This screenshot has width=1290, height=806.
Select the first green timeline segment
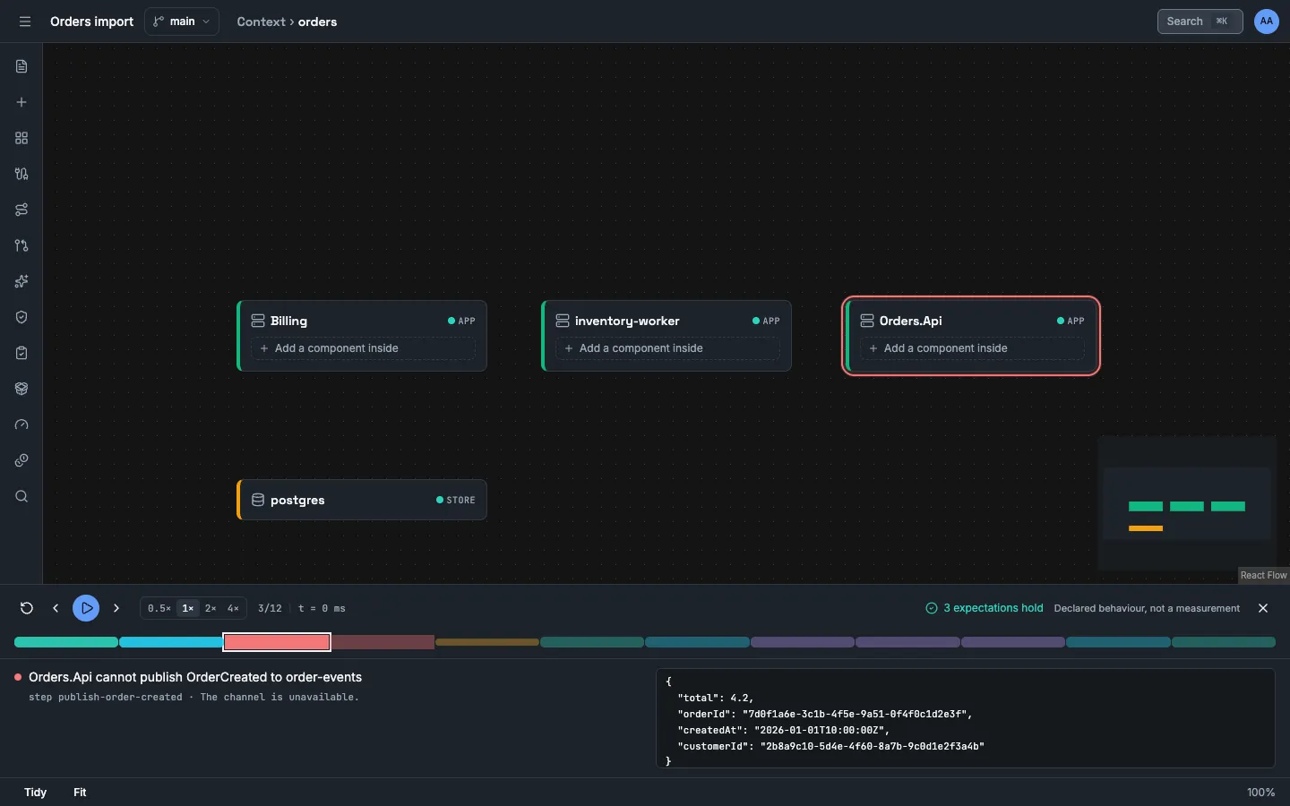pos(66,642)
